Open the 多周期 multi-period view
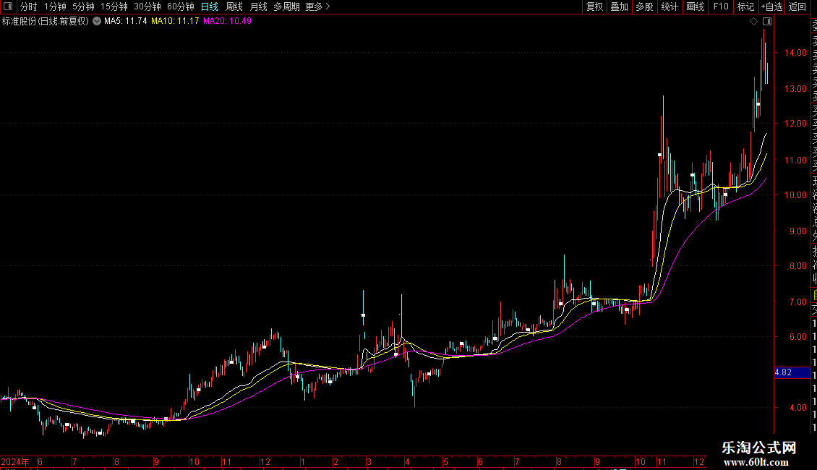The height and width of the screenshot is (470, 817). pos(286,7)
